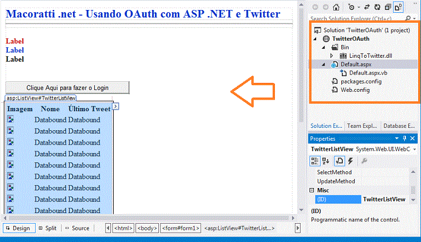Open the ListView smart tag arrow
The image size is (421, 242).
pos(116,106)
